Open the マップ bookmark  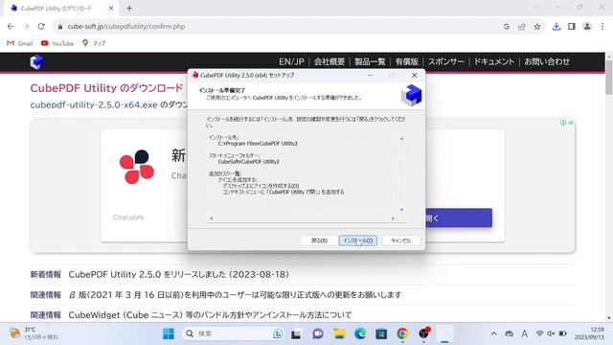click(94, 43)
